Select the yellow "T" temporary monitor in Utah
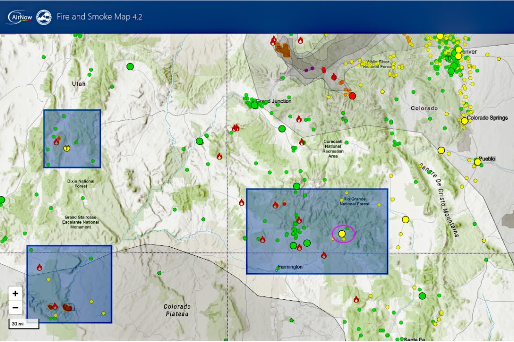This screenshot has height=342, width=514. (x=67, y=148)
